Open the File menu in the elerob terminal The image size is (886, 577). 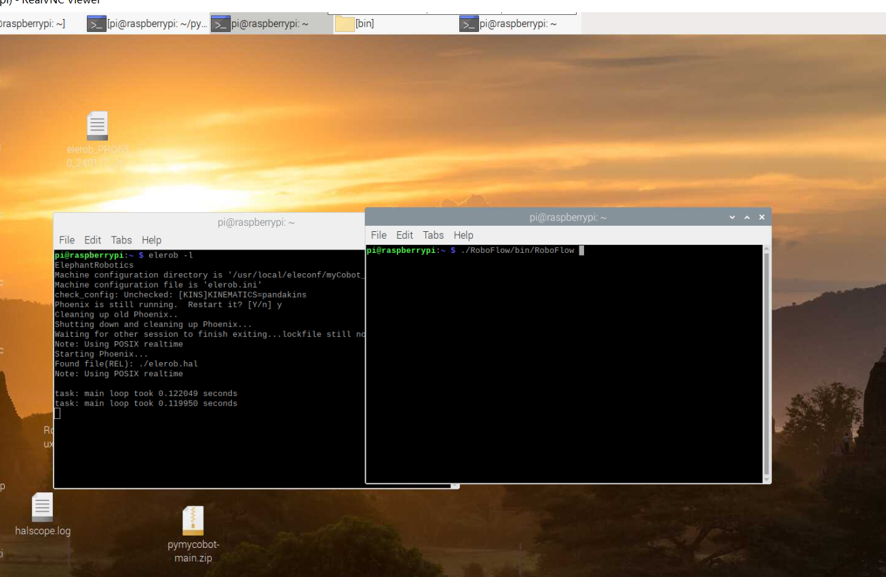66,240
